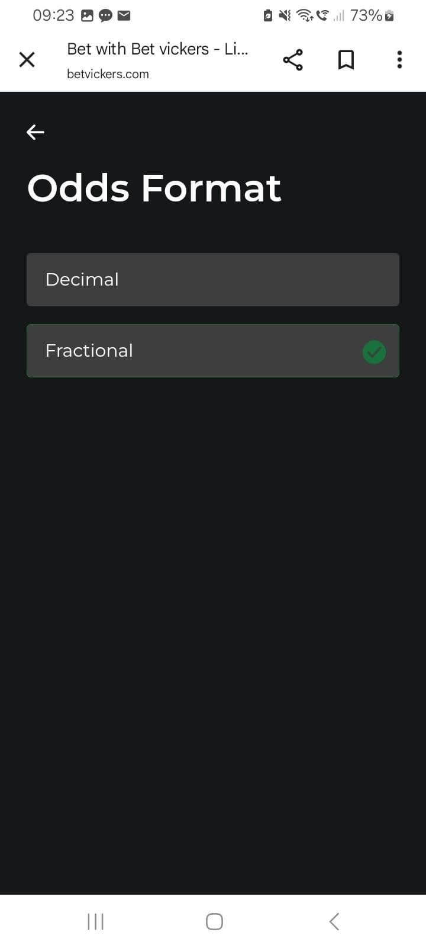Open Android recent apps
This screenshot has width=426, height=948.
[95, 921]
